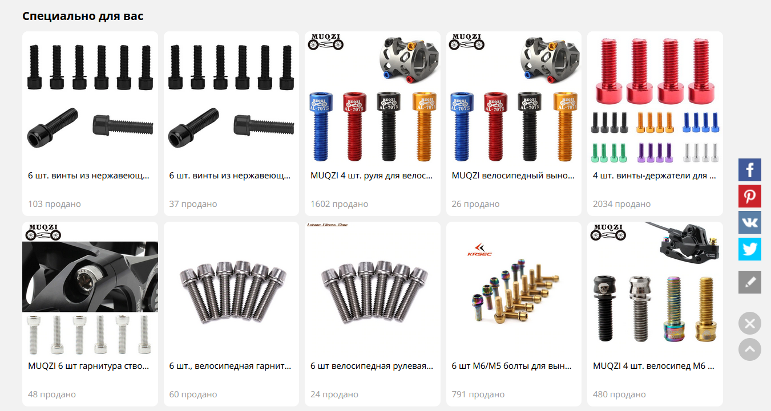Screen dimensions: 771x411
Task: Open title '4 шт. винты-держатели для...'
Action: (654, 176)
